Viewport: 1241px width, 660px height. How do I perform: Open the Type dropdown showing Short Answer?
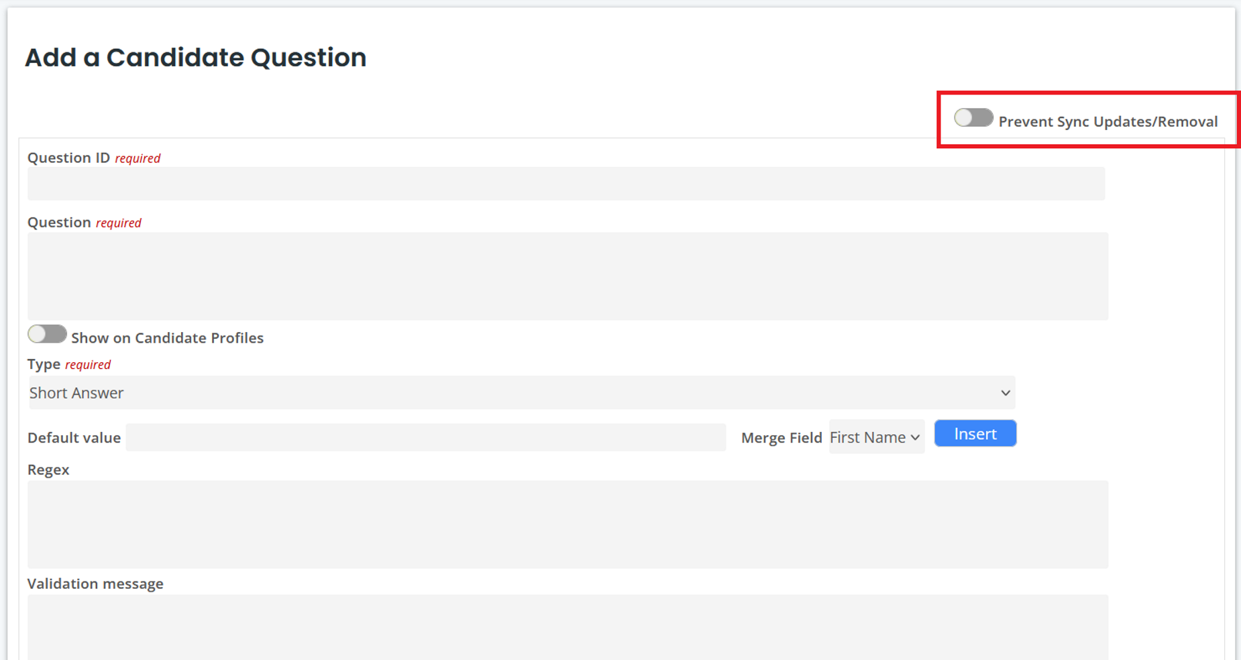click(521, 393)
